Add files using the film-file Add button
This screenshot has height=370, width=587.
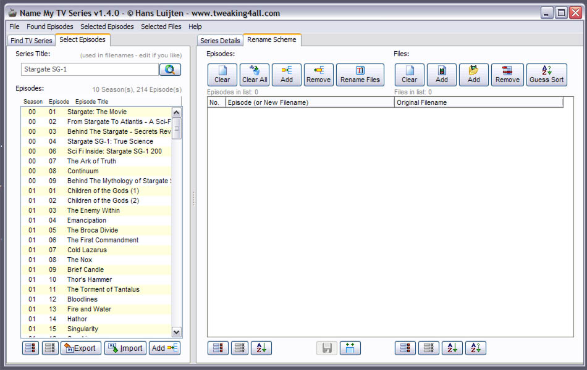(x=441, y=75)
